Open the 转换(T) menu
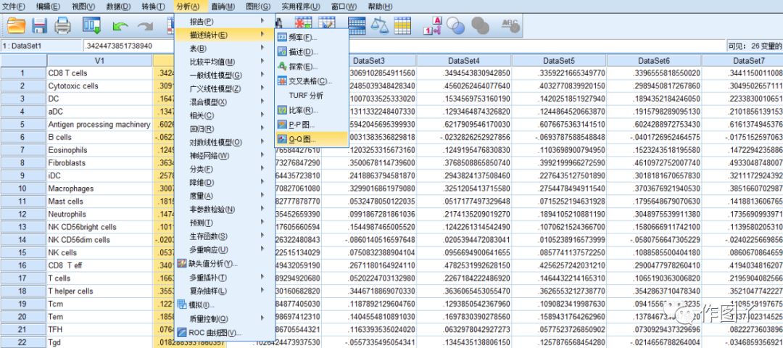This screenshot has width=783, height=348. pyautogui.click(x=153, y=7)
